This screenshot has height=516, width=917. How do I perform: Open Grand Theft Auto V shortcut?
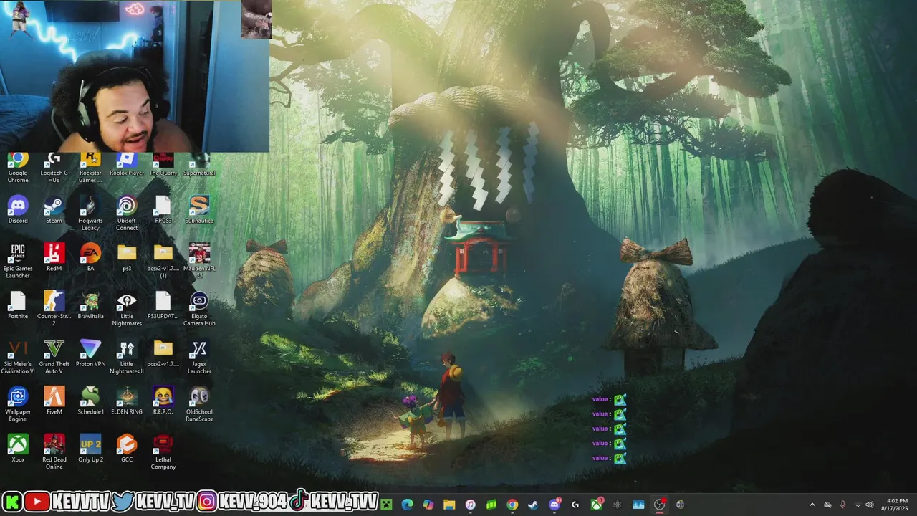(x=54, y=357)
